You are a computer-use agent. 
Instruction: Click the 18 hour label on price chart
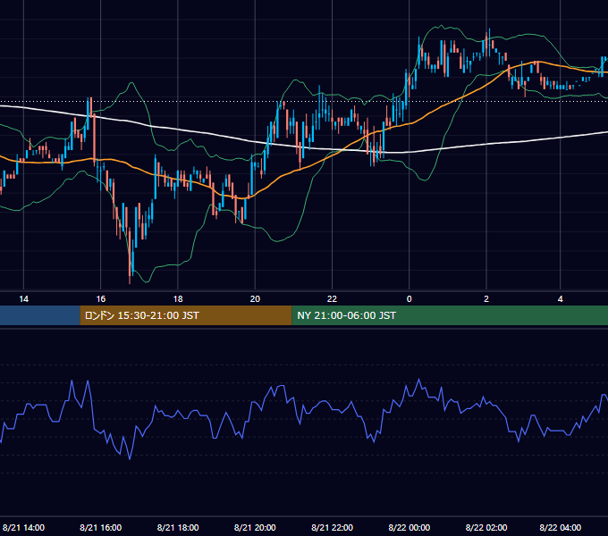click(x=178, y=299)
